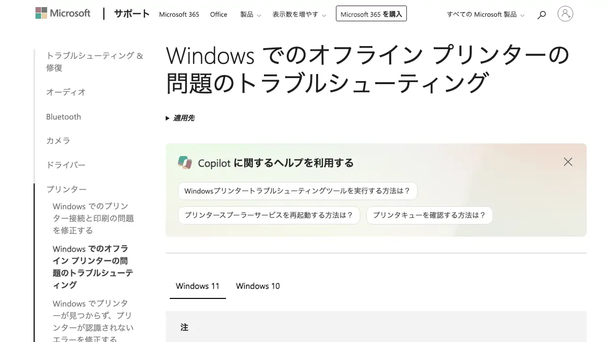608x342 pixels.
Task: Click the page title heading text
Action: coord(368,69)
